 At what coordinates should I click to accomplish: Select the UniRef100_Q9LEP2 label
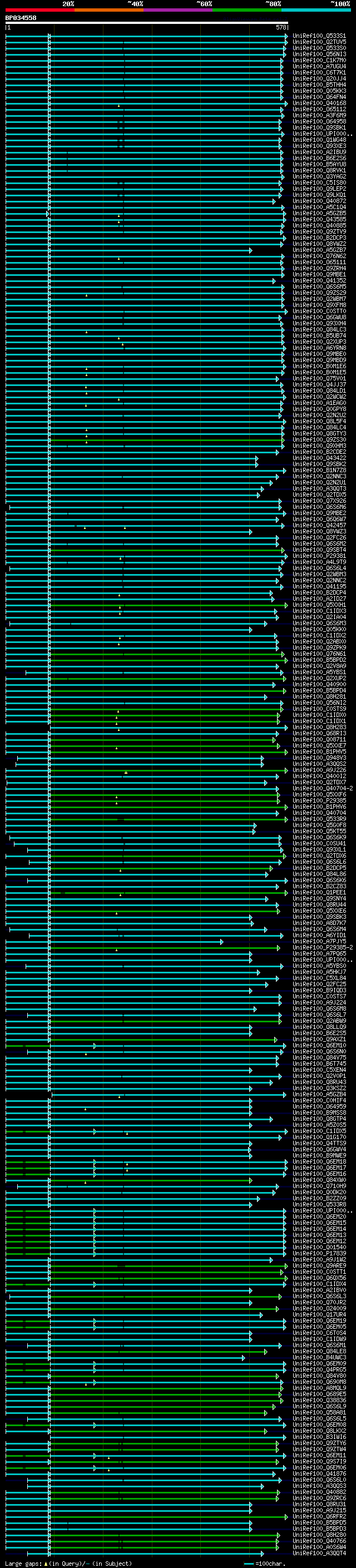[x=319, y=189]
